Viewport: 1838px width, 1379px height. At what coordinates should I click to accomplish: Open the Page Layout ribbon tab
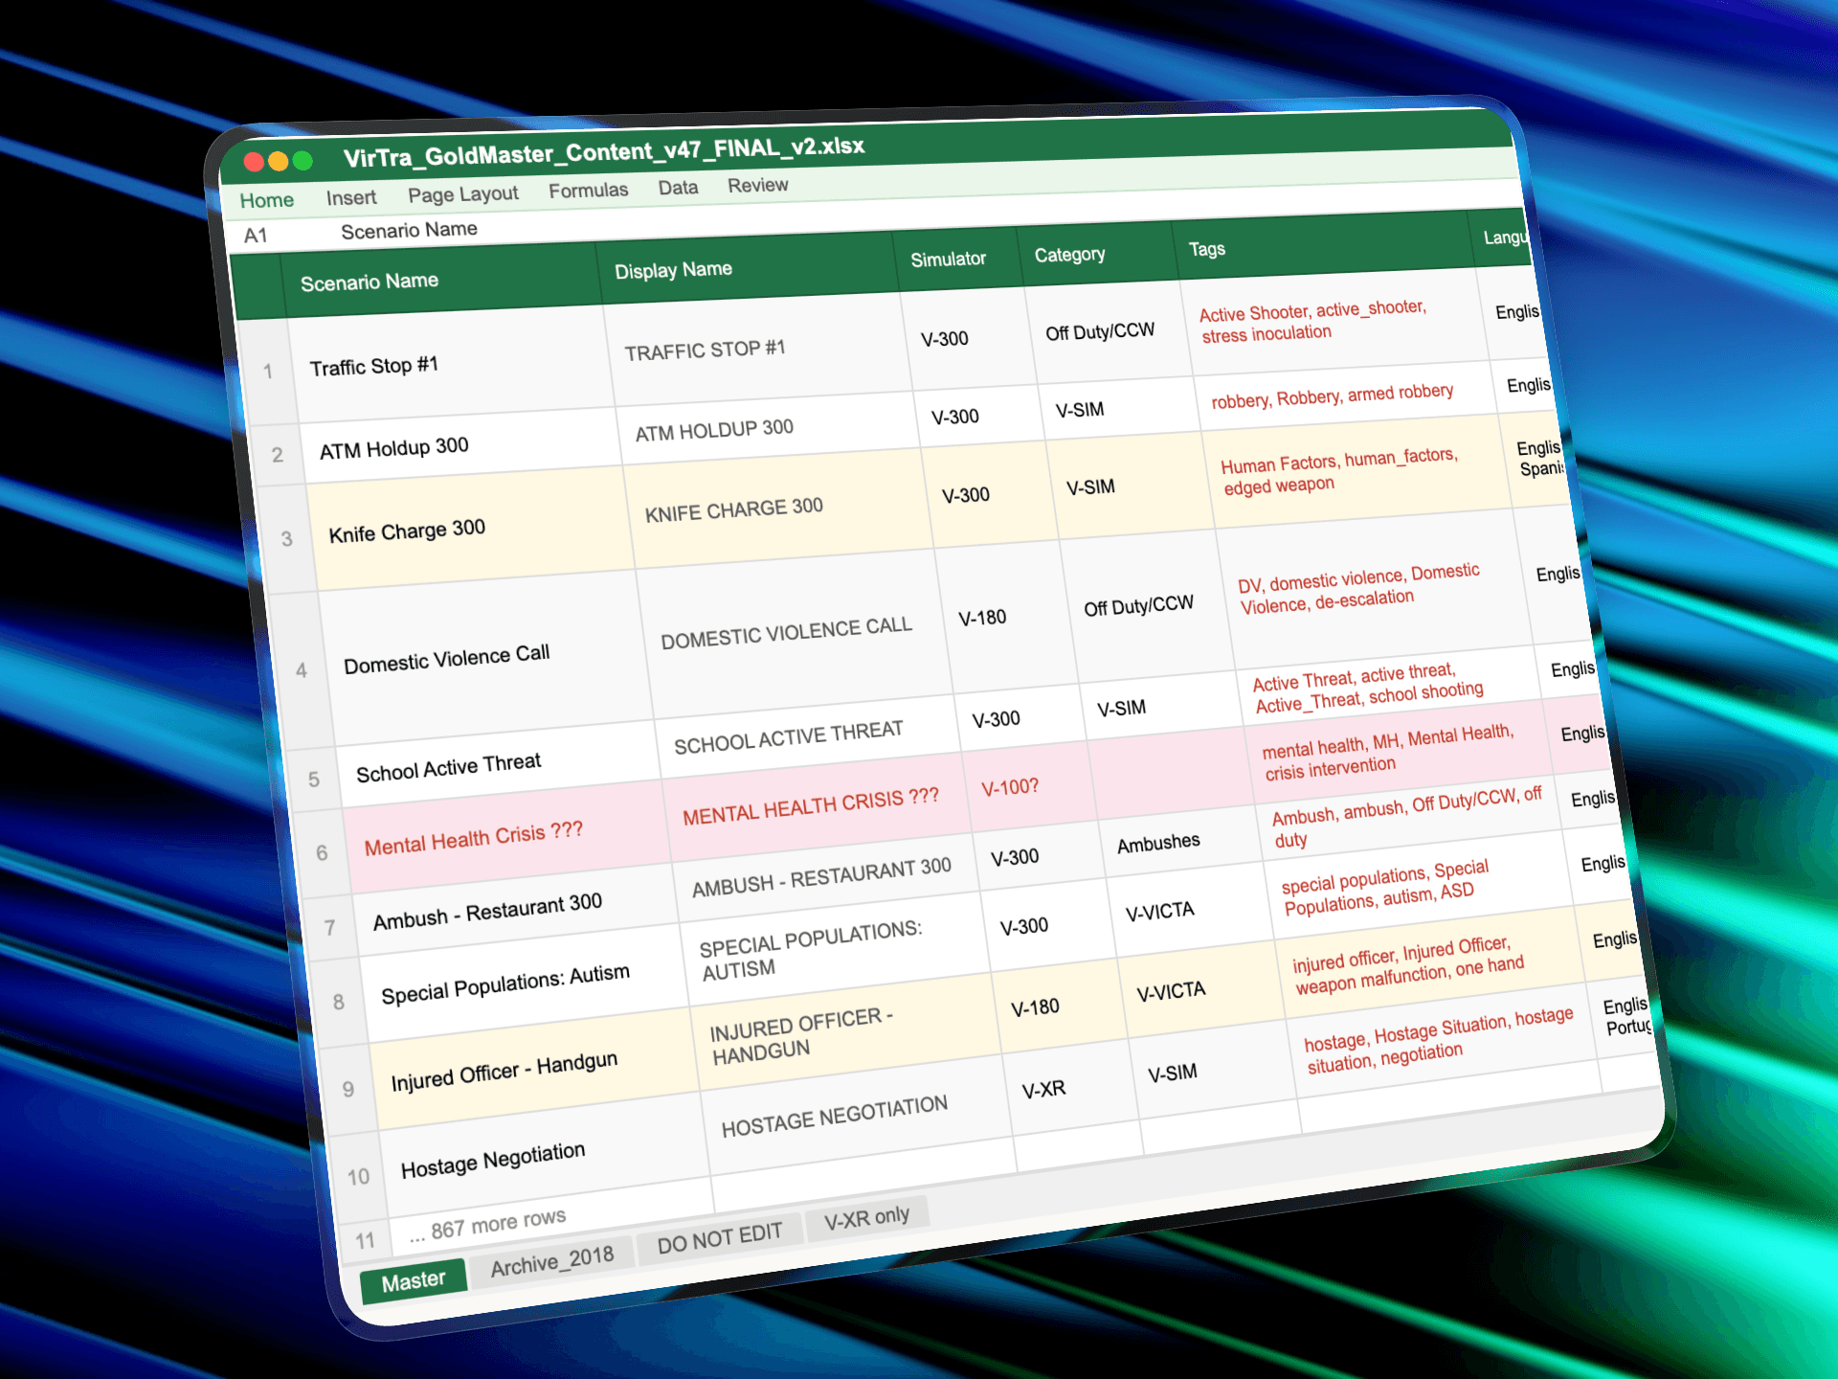click(x=462, y=193)
